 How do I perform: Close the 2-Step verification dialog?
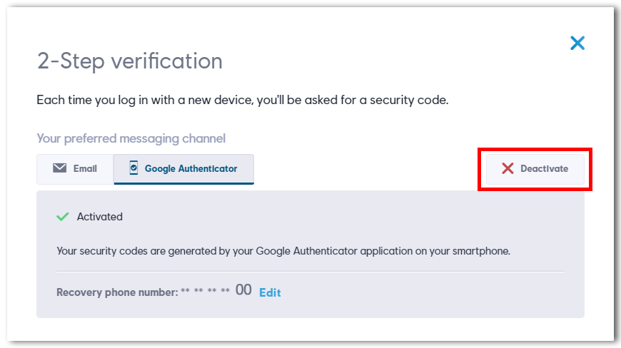point(577,43)
